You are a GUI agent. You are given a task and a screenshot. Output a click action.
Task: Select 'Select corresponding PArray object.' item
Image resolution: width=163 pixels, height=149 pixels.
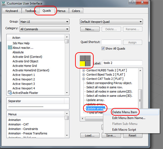click(109, 83)
